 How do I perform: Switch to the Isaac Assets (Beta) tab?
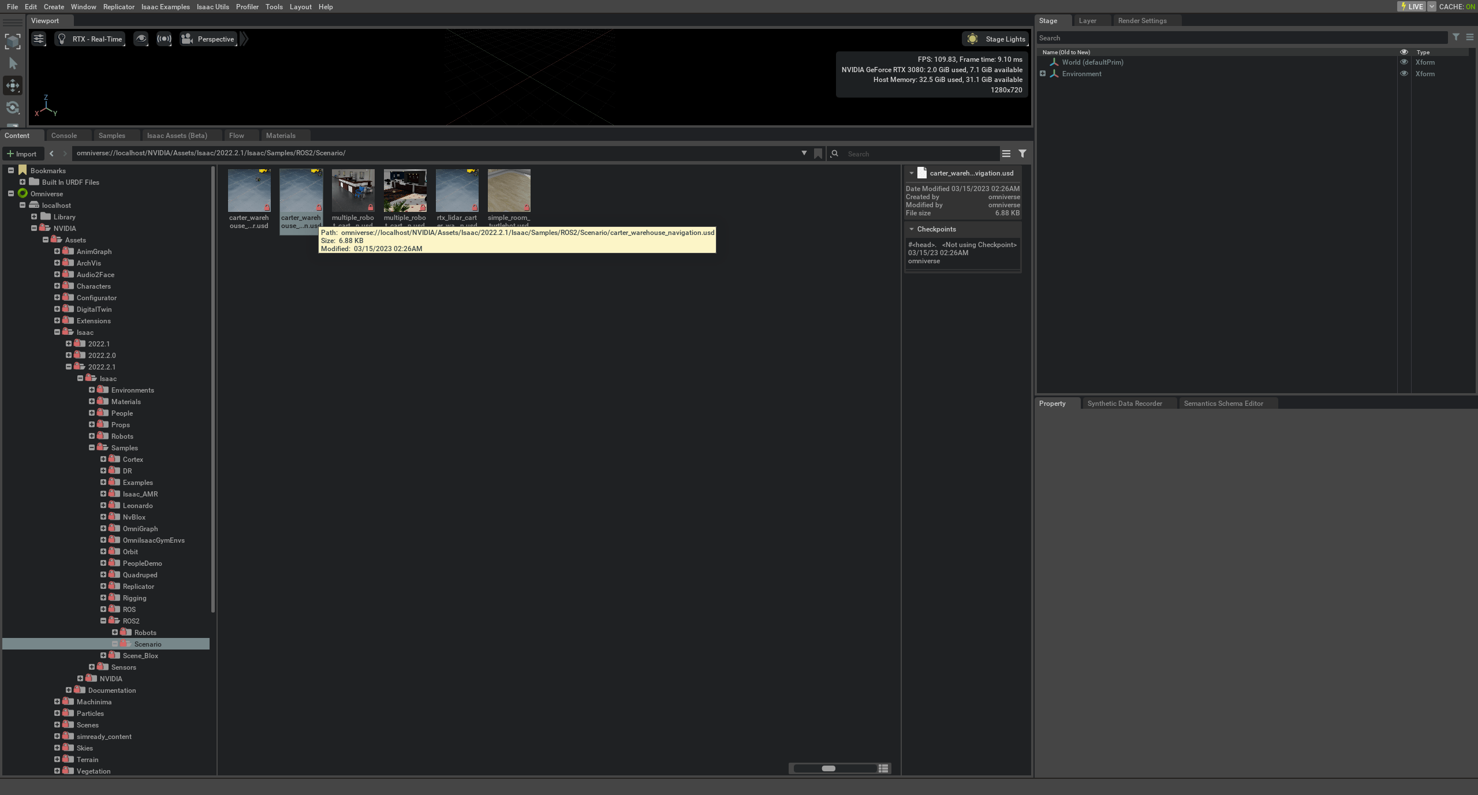pyautogui.click(x=177, y=136)
